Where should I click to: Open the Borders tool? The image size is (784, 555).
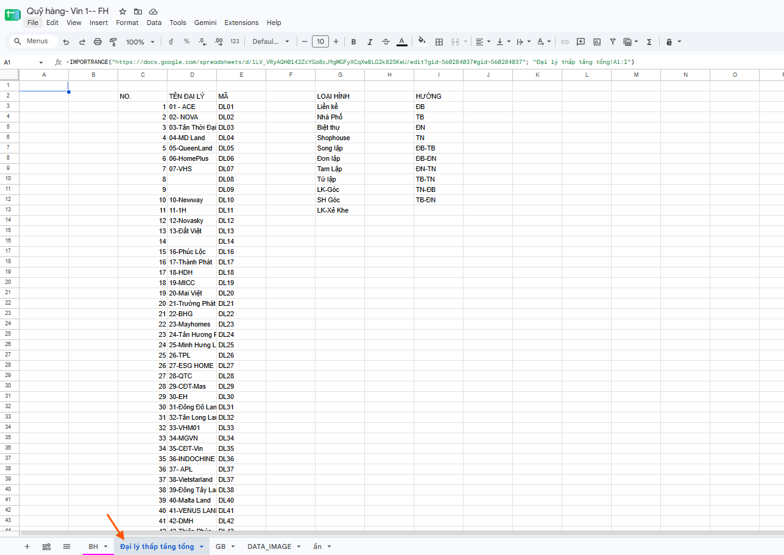(x=439, y=41)
